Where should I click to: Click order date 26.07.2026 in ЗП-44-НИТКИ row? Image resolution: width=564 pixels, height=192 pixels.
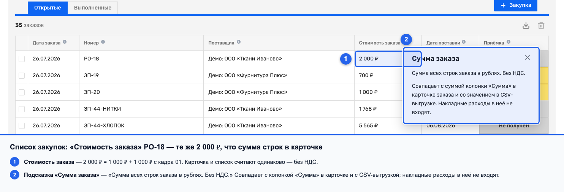46,109
